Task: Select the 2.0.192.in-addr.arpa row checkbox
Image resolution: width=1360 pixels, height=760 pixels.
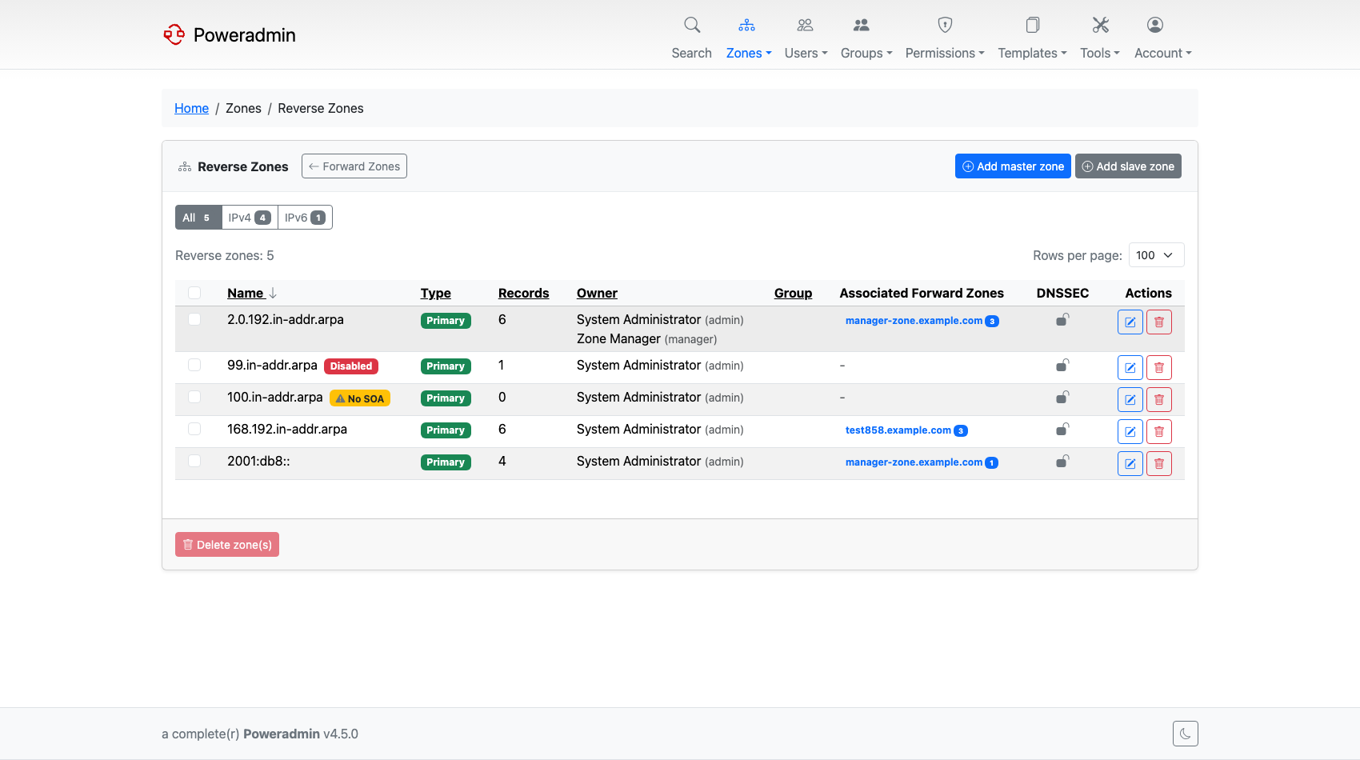Action: [194, 319]
